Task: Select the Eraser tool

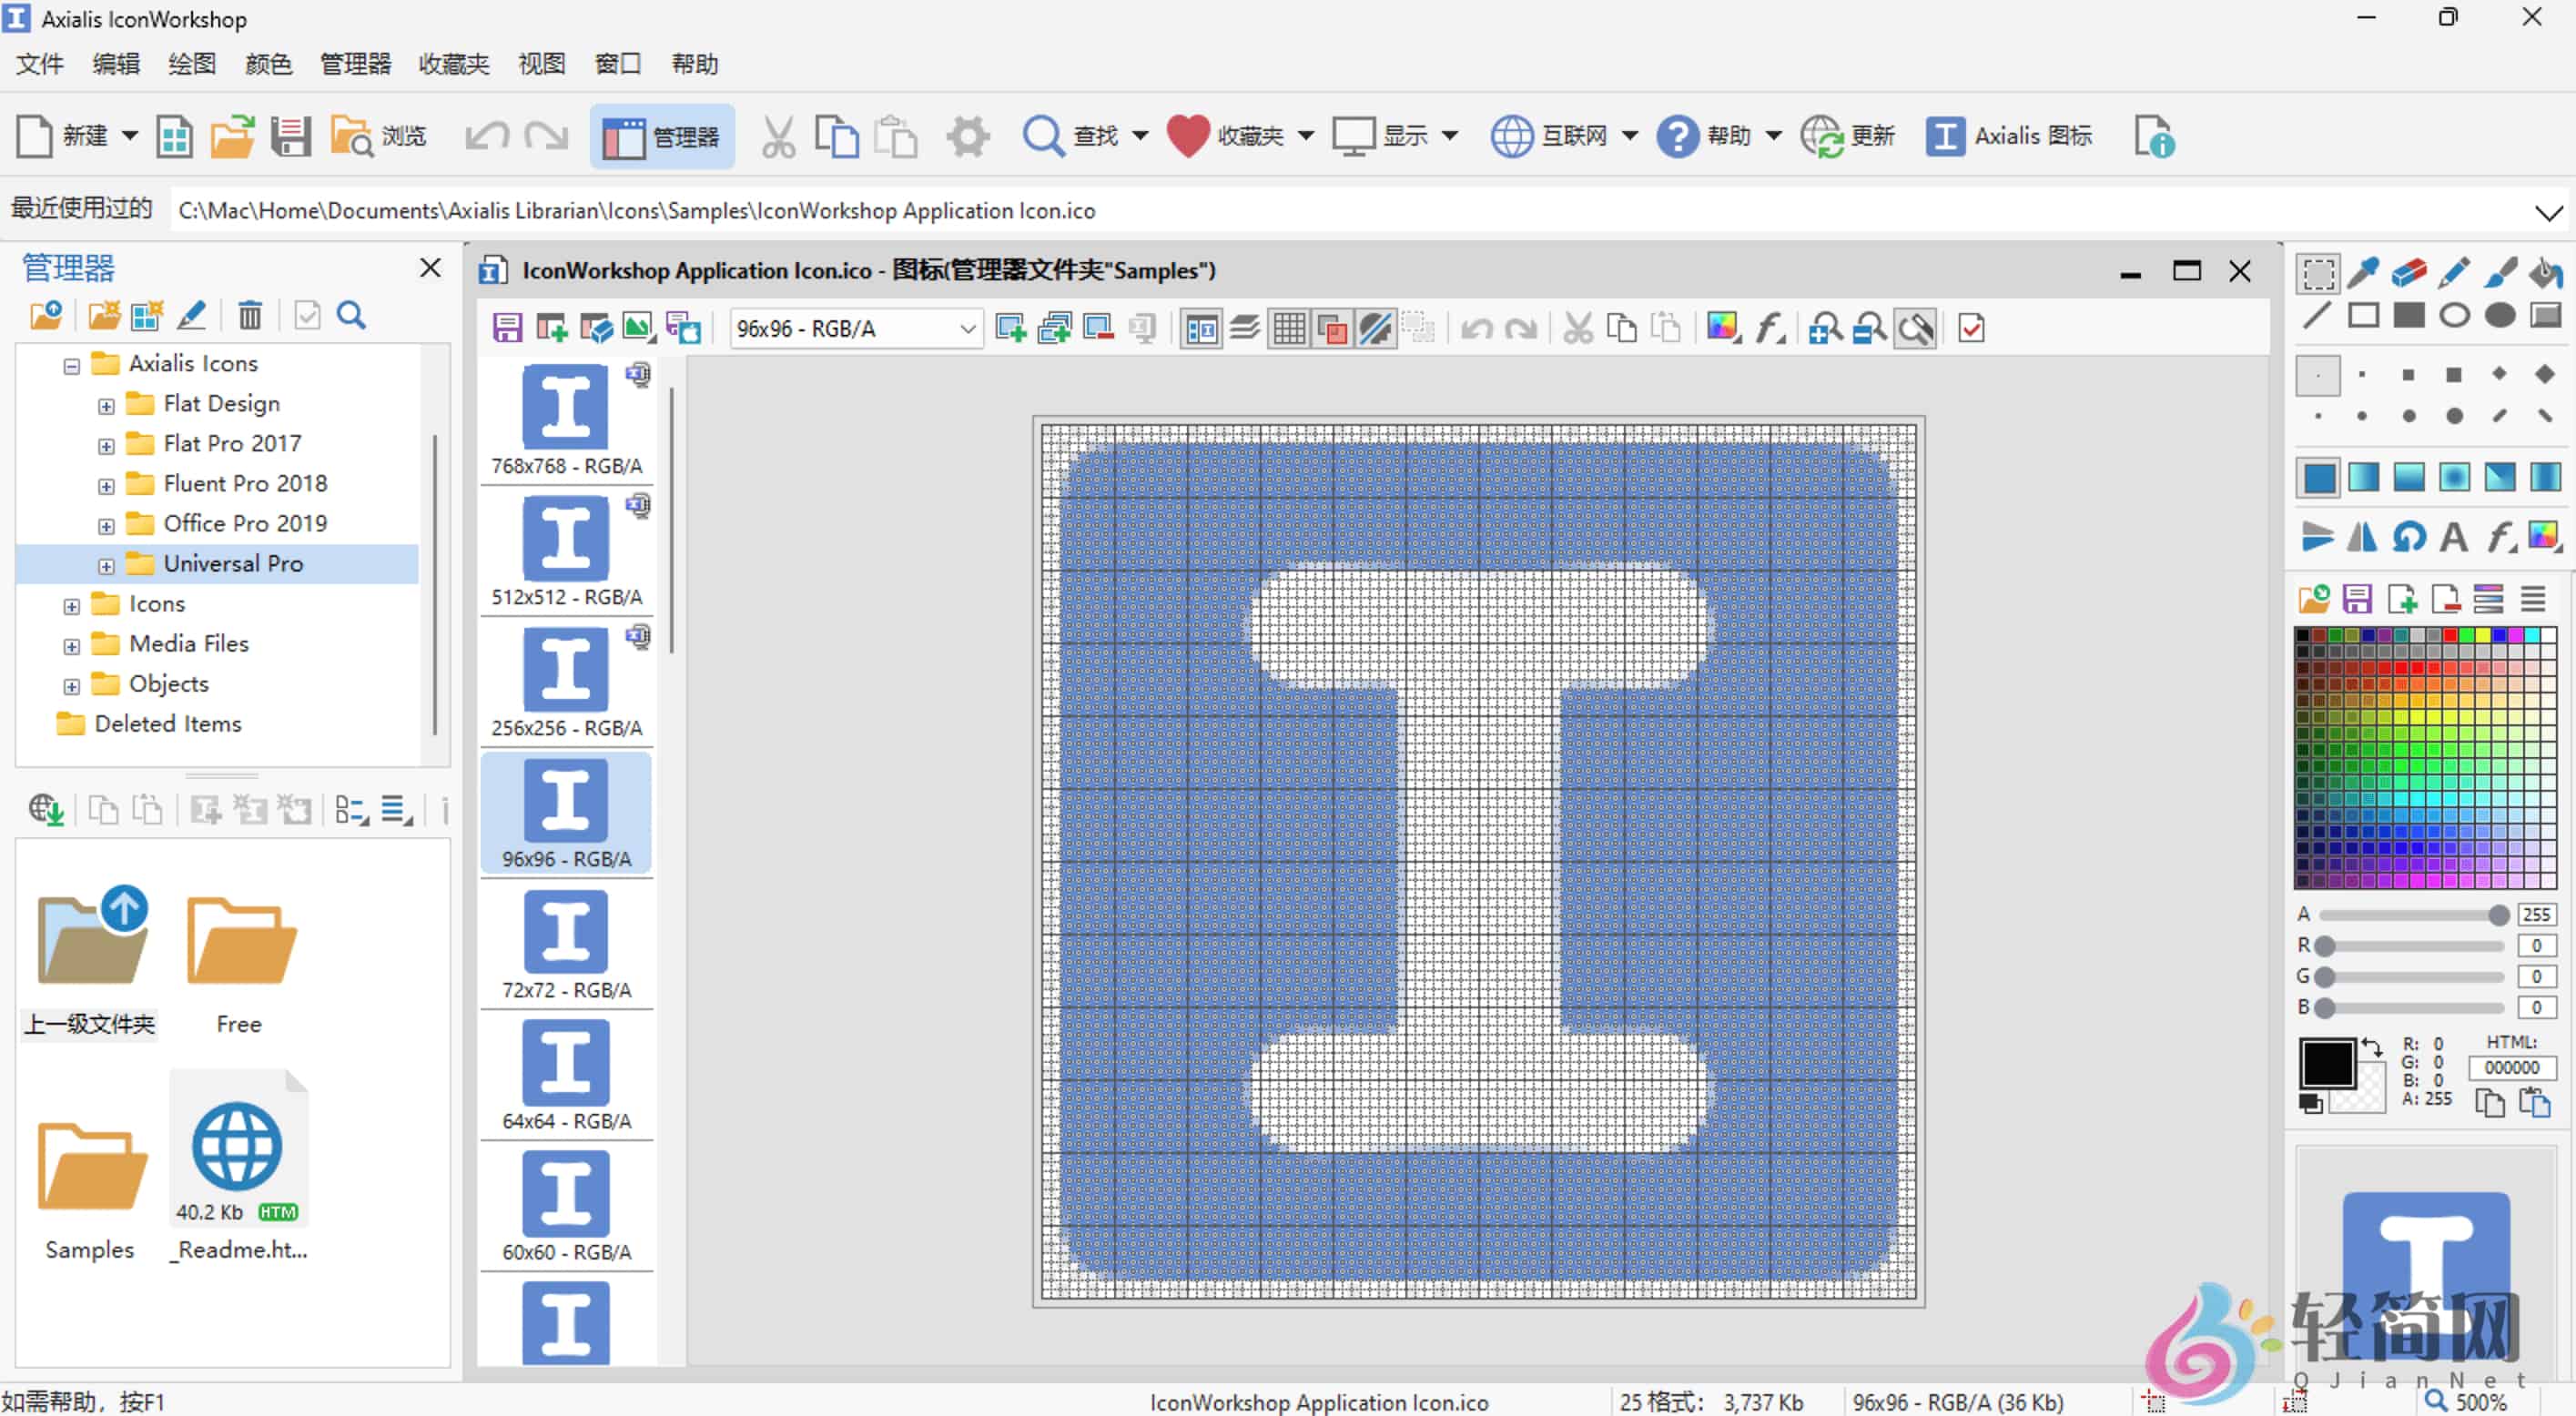Action: tap(2408, 272)
